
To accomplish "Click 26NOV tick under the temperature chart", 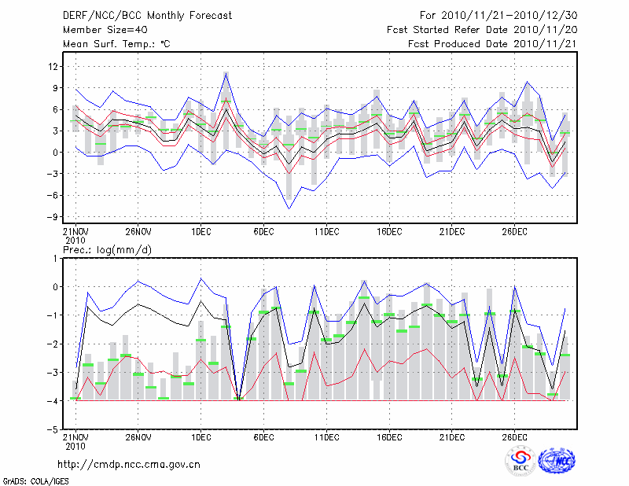I will coord(138,232).
